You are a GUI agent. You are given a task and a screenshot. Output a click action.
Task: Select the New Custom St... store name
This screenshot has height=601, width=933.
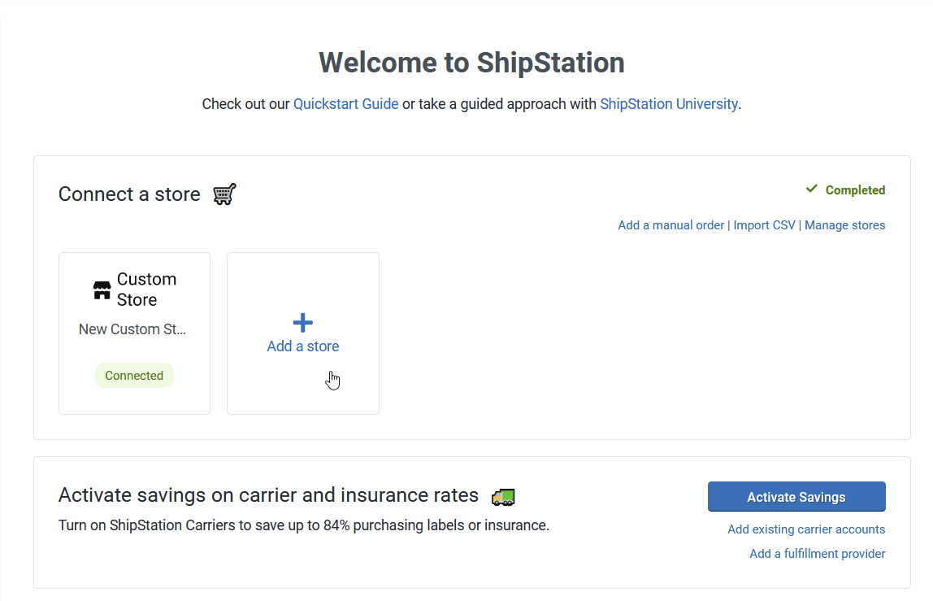point(132,329)
